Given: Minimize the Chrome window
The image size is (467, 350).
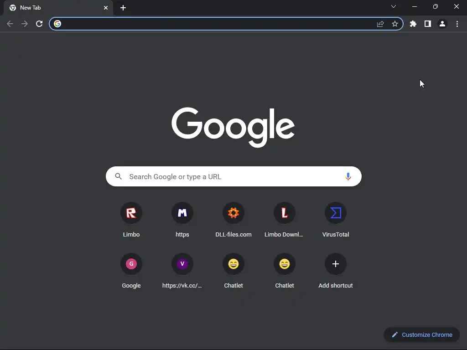Looking at the screenshot, I should (x=415, y=6).
